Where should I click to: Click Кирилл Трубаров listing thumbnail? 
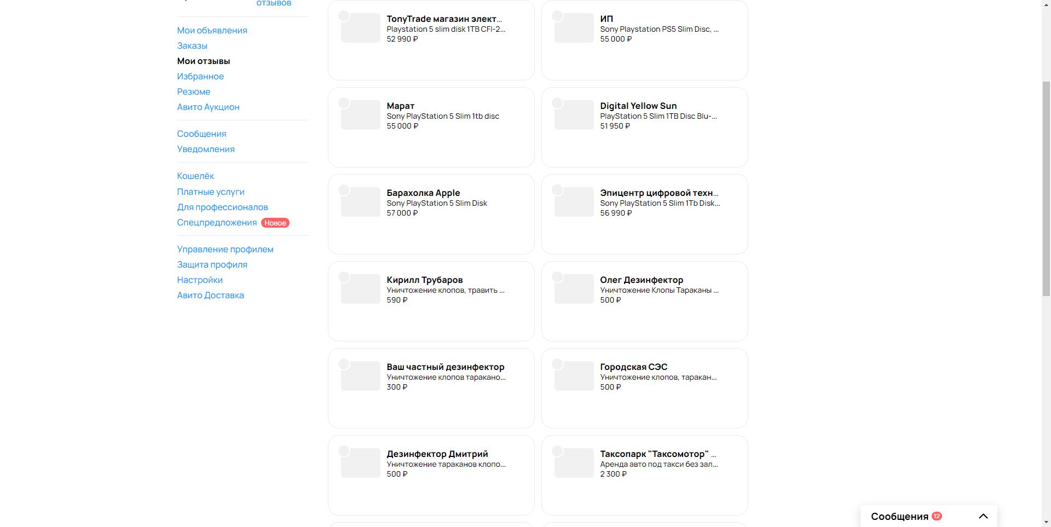360,289
